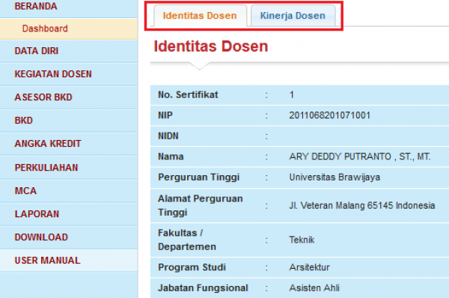Click the empty NIDN value field
This screenshot has width=449, height=298.
point(369,136)
